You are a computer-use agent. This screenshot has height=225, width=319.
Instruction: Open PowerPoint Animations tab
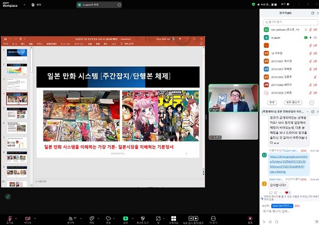coord(65,44)
